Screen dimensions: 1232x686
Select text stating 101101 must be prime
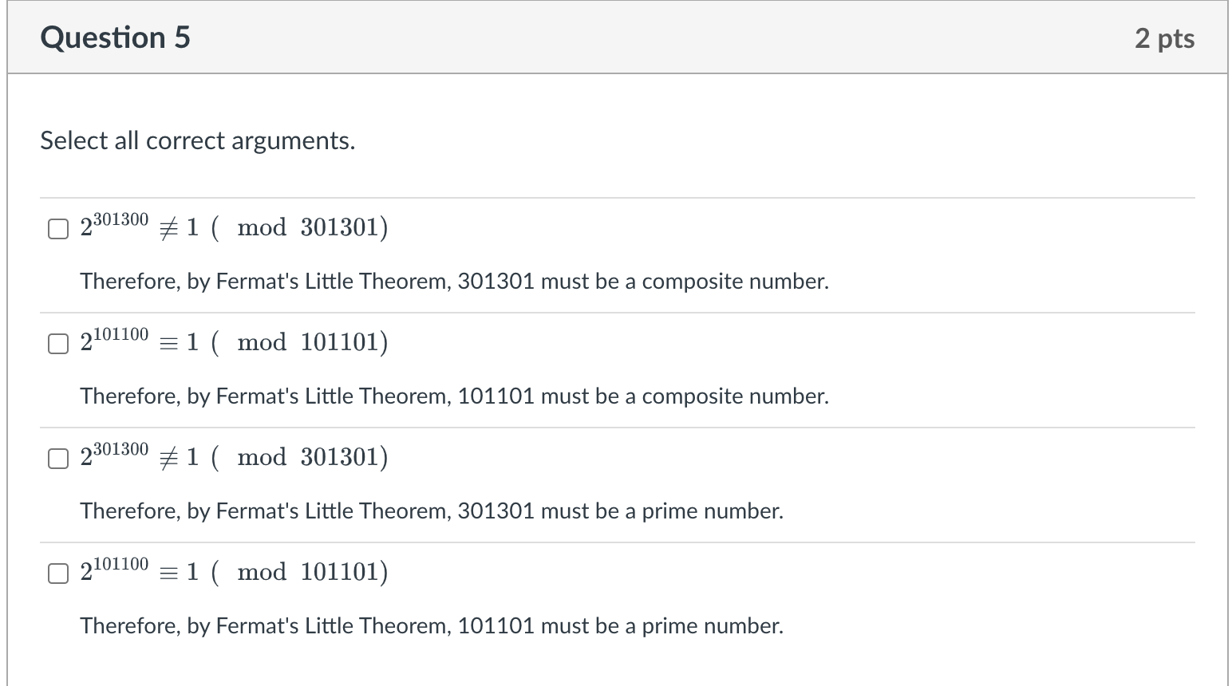coord(432,625)
